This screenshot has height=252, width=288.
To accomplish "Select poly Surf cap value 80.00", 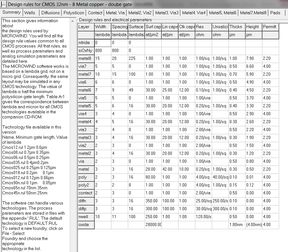I will [153, 177].
